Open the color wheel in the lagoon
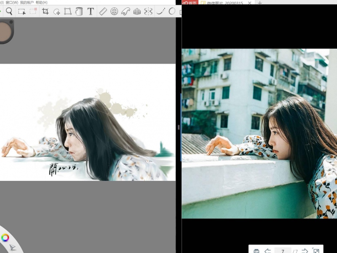The image size is (337, 253). [5, 237]
